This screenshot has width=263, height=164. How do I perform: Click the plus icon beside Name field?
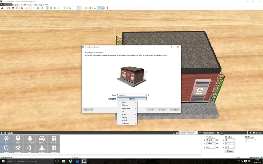click(x=149, y=95)
